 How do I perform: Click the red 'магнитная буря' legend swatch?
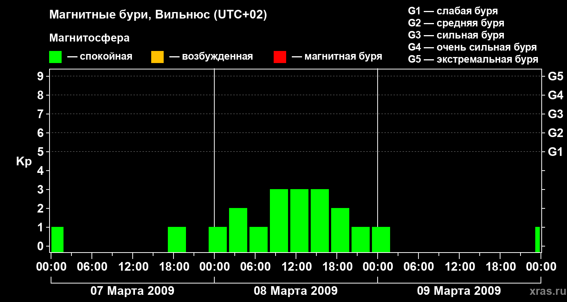coord(280,57)
